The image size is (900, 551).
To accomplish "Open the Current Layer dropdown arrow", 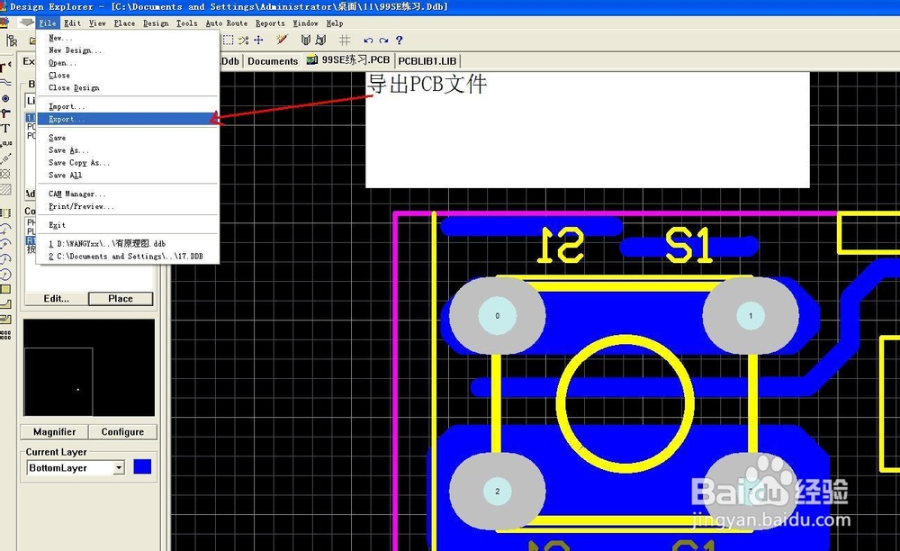I will coord(119,468).
